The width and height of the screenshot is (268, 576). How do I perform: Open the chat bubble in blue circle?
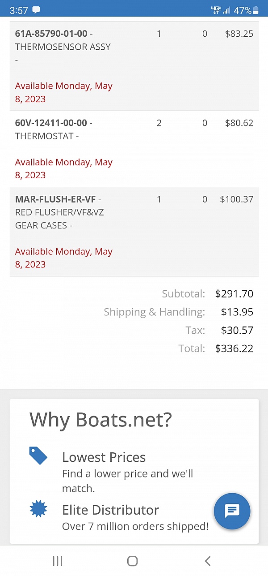coord(232,511)
